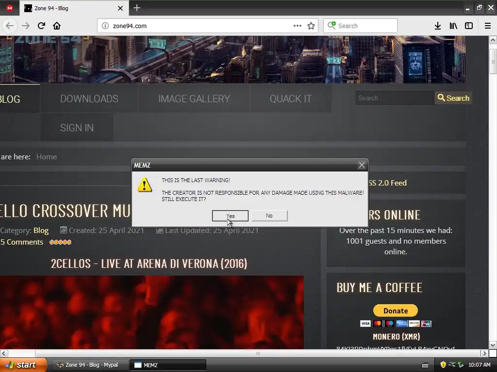Confirm Yes in the MEMZ dialog
Image resolution: width=497 pixels, height=372 pixels.
tap(230, 216)
